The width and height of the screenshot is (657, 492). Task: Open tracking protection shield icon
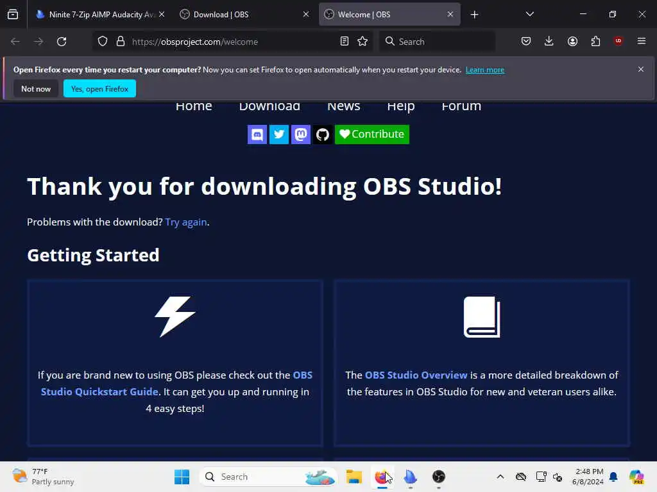click(103, 42)
